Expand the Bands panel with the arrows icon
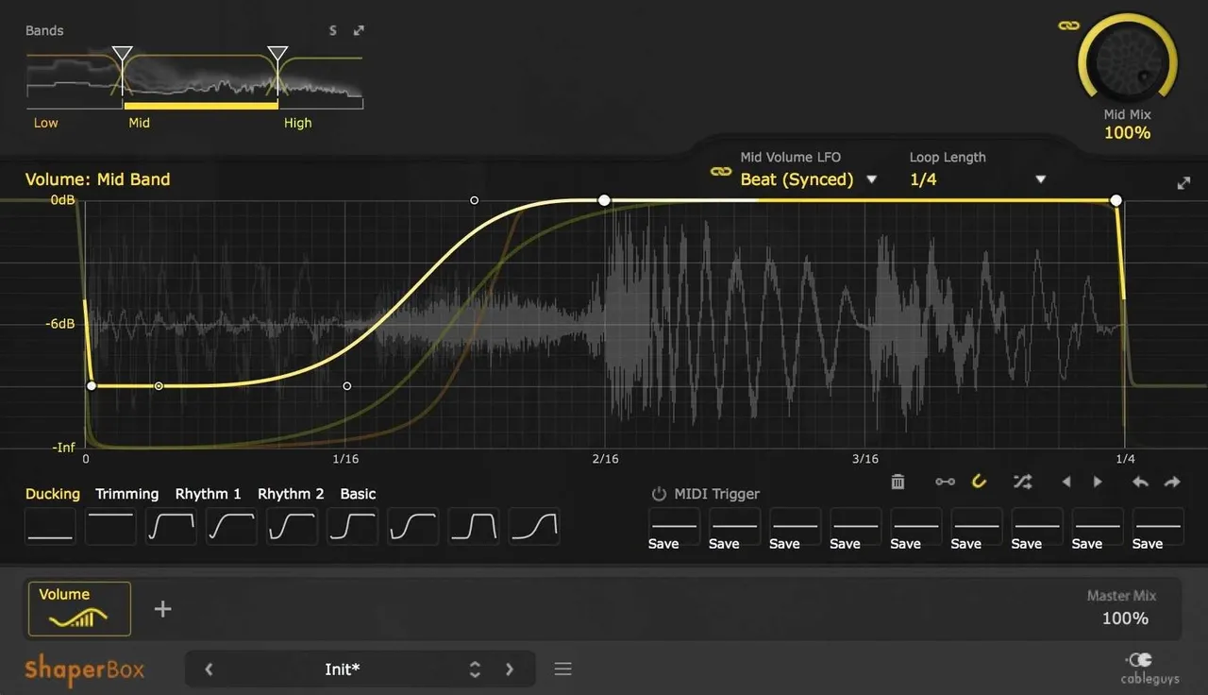The image size is (1208, 695). pos(359,30)
